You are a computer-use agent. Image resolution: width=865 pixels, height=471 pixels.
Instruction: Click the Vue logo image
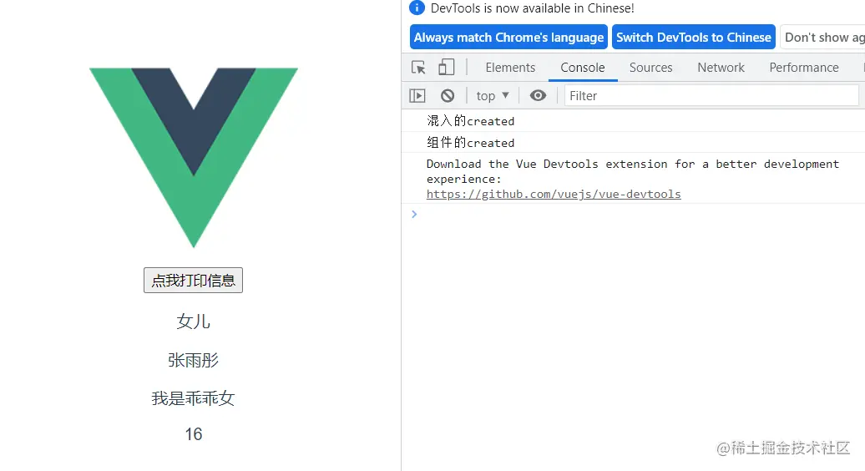[194, 157]
